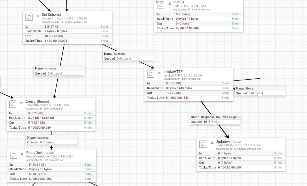This screenshot has width=307, height=186.
Task: Click Set Schema's In value 5 (5.27 KB)
Action: click(52, 27)
